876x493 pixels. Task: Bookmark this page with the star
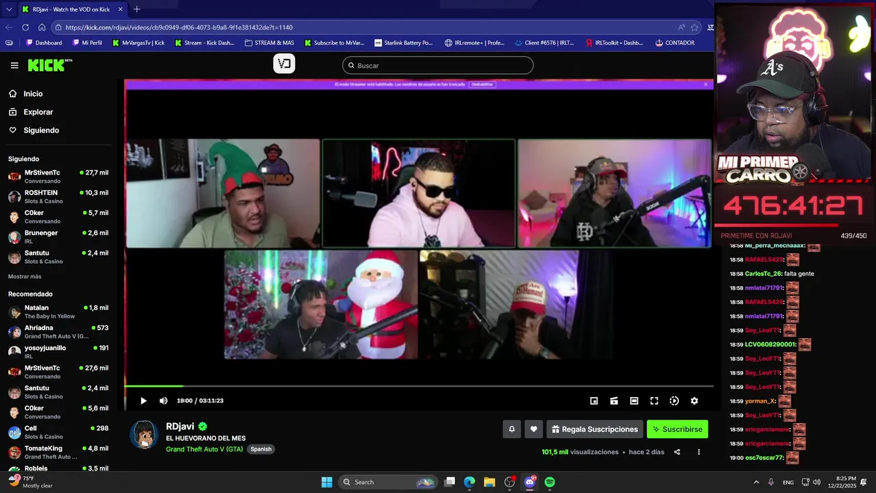(695, 27)
